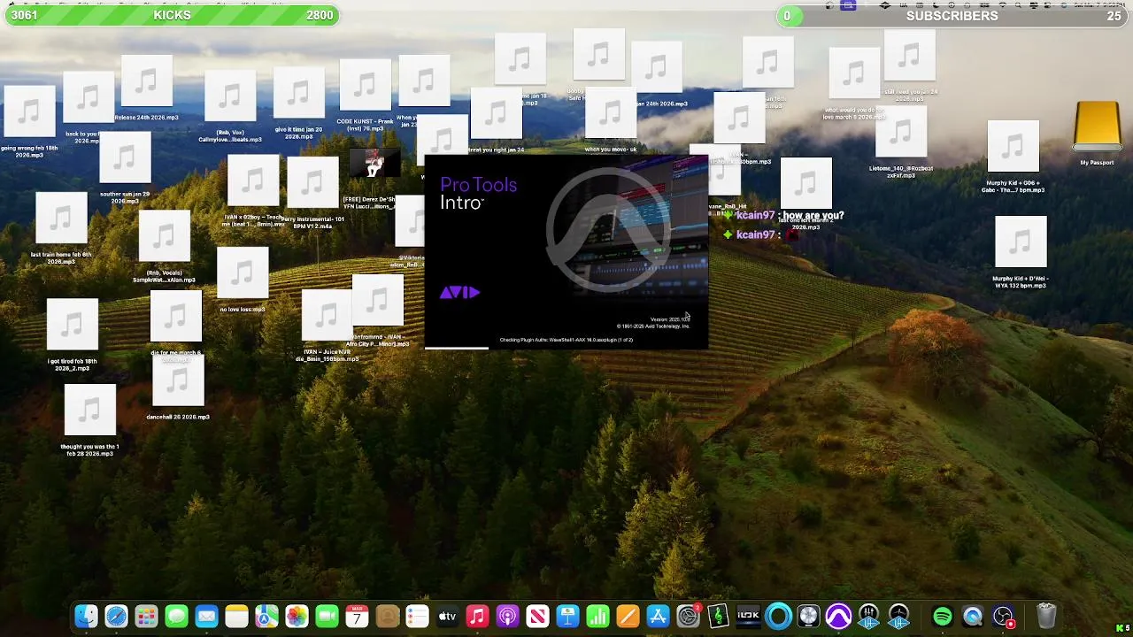Click kcain97 'how are you?' chat message
This screenshot has width=1133, height=637.
(783, 215)
